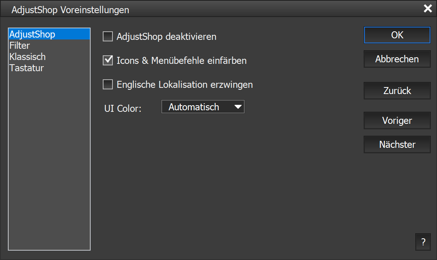Advance with the Nächster button
Image resolution: width=437 pixels, height=260 pixels.
point(397,145)
